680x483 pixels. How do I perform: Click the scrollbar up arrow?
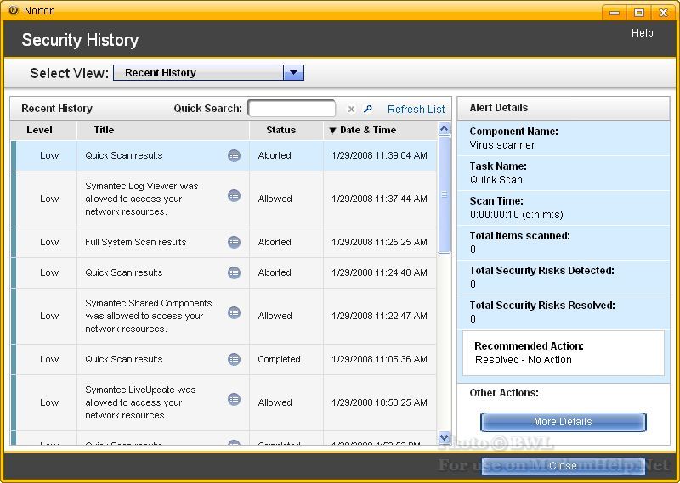tap(444, 129)
